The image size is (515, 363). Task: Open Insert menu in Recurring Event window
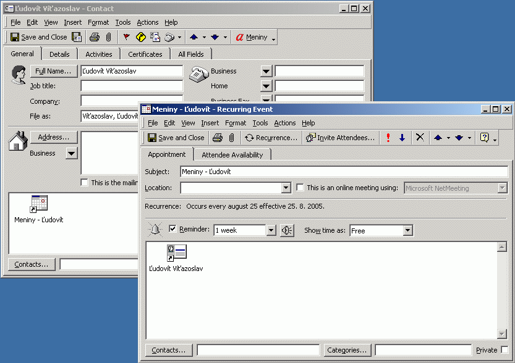(x=210, y=123)
